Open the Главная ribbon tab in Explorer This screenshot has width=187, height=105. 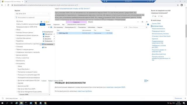coord(49,24)
